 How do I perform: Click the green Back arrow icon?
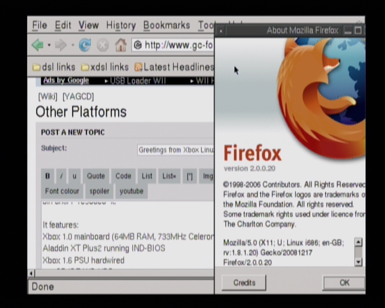coord(38,45)
